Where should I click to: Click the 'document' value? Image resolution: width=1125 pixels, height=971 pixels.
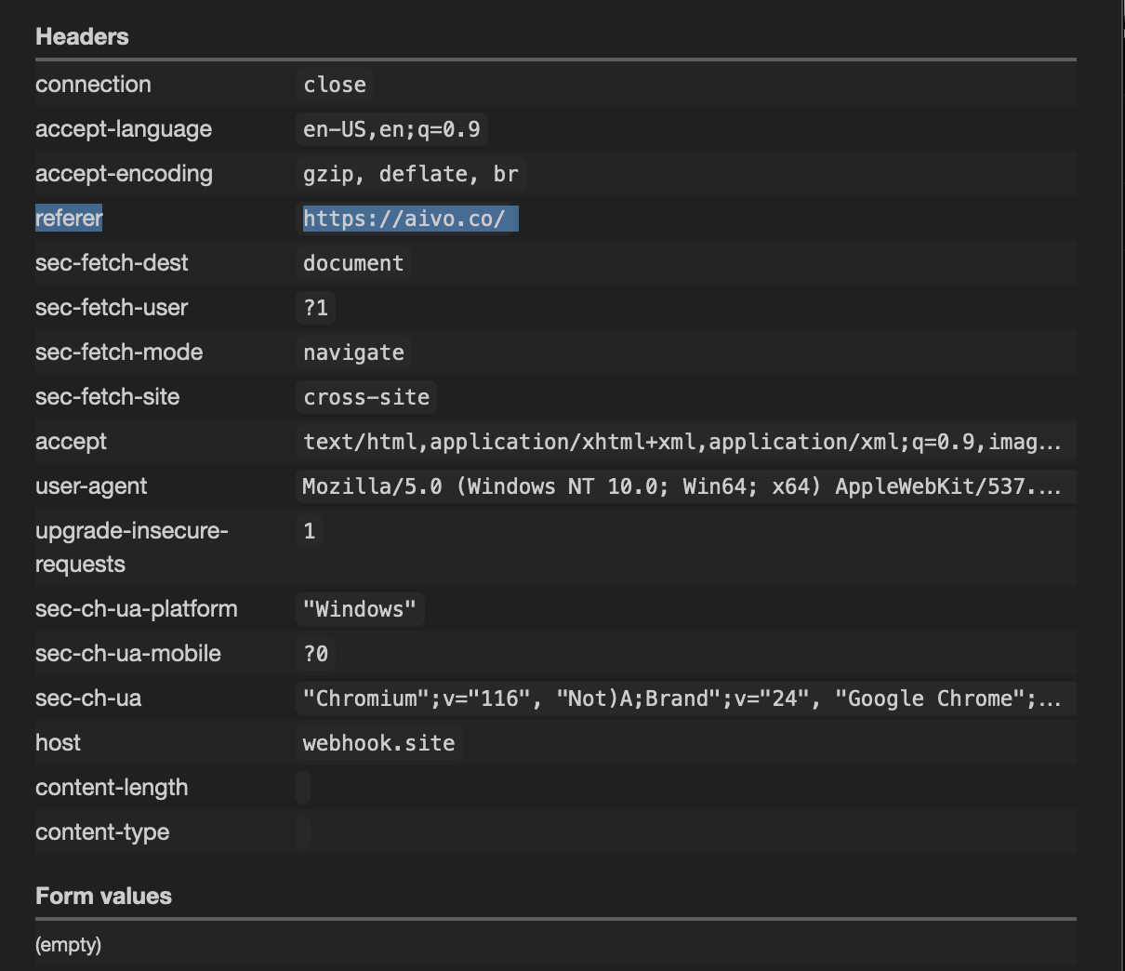coord(353,263)
